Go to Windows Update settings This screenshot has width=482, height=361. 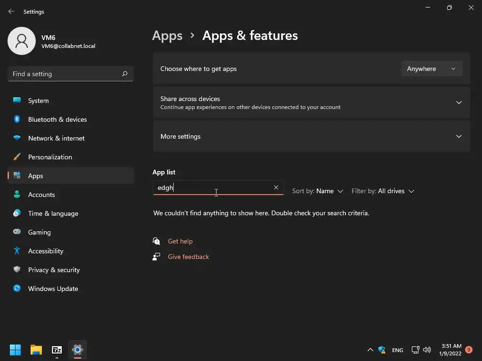[x=53, y=289]
